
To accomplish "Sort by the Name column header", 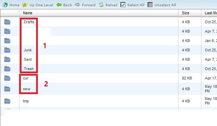I will click(27, 13).
